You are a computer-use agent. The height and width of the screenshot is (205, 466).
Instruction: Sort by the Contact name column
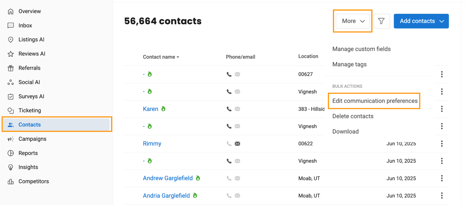point(161,57)
